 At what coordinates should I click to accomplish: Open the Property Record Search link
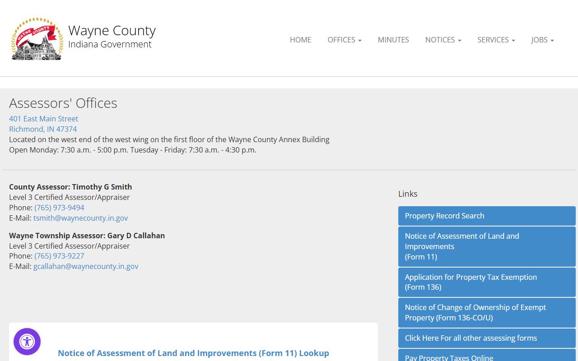(x=487, y=216)
